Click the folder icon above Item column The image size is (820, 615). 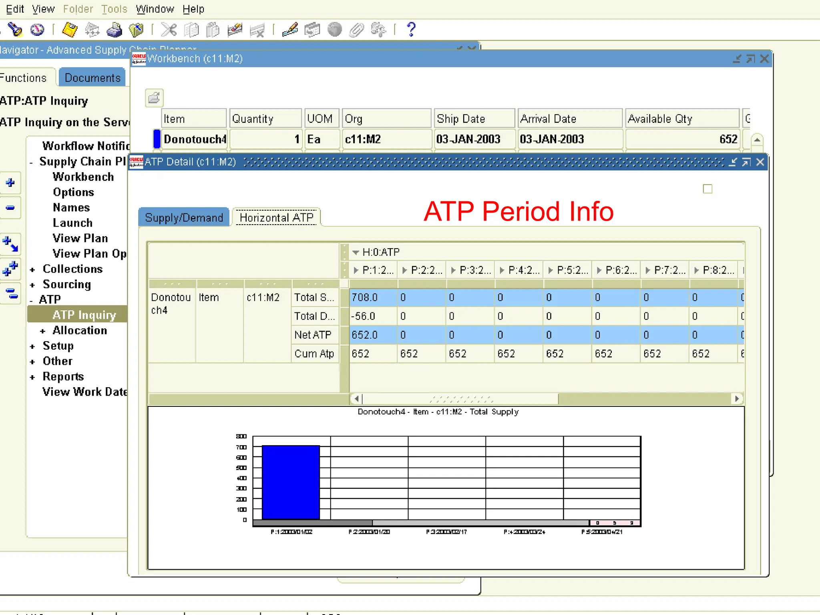pyautogui.click(x=154, y=98)
